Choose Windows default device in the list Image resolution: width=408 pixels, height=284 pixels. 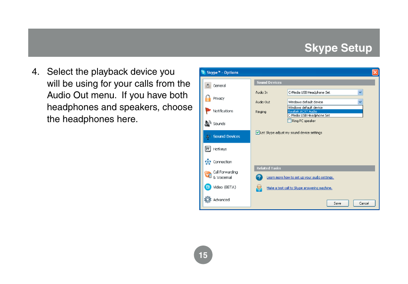[325, 107]
